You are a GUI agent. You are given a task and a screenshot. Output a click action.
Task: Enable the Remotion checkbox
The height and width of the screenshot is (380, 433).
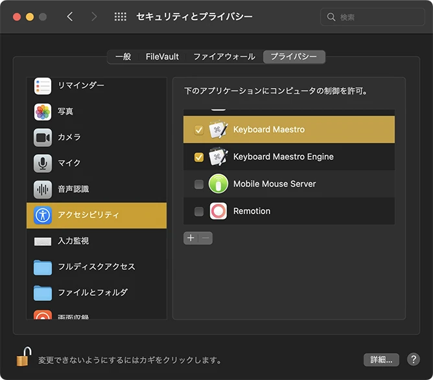click(199, 212)
